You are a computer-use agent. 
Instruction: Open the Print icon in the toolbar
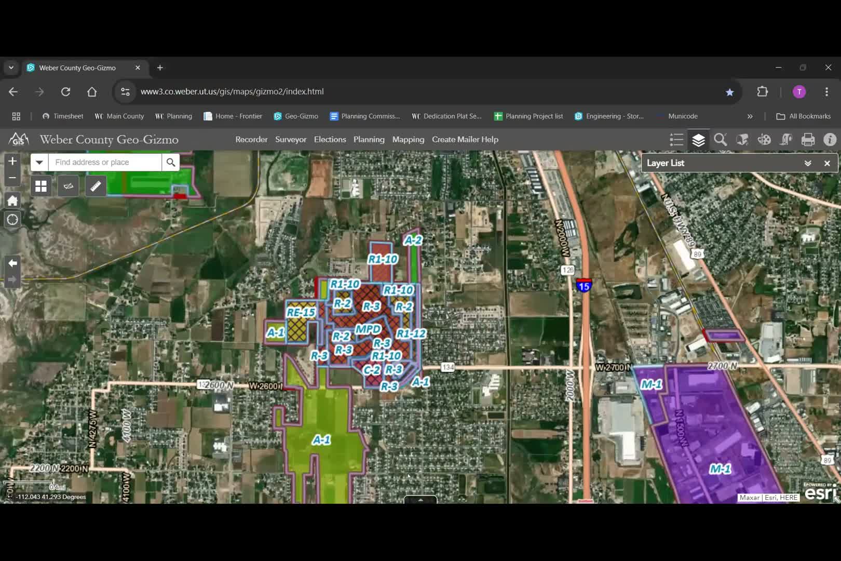point(808,139)
